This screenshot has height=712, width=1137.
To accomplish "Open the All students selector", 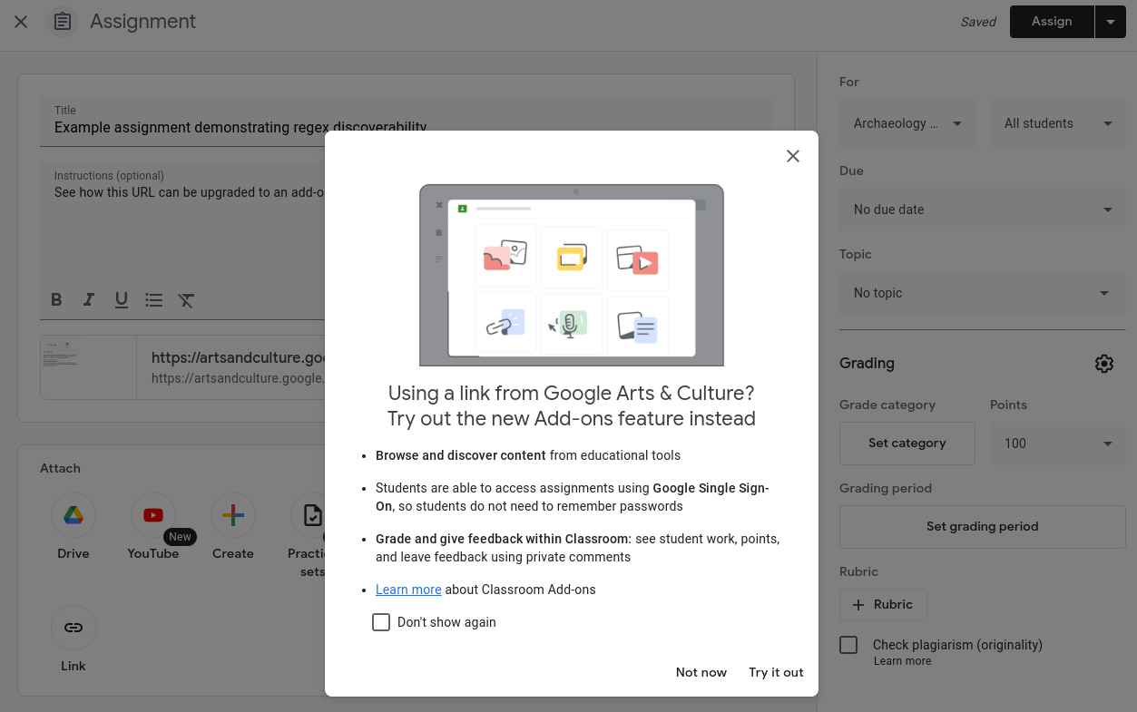I will pyautogui.click(x=1057, y=123).
